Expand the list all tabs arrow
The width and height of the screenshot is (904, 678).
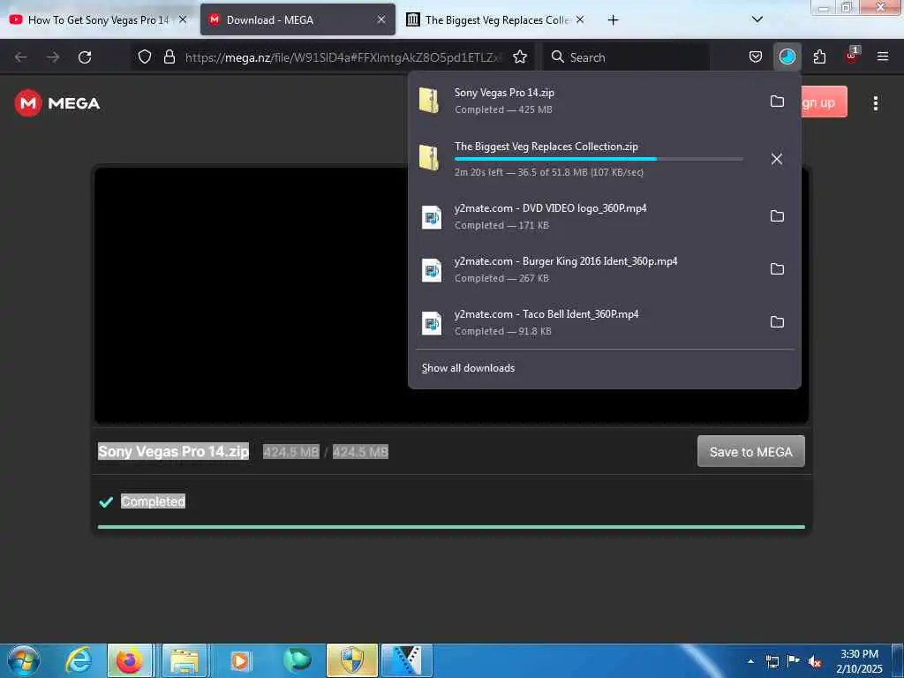[757, 19]
